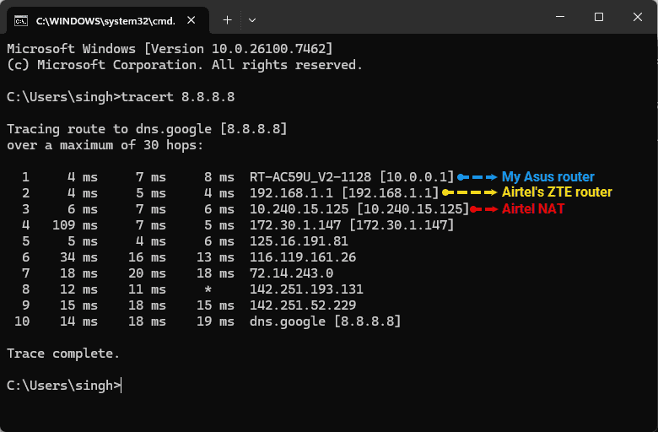Image resolution: width=658 pixels, height=432 pixels.
Task: Open a new tab with the plus button
Action: (x=227, y=19)
